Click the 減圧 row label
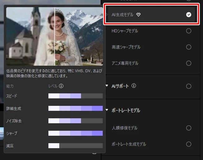The height and width of the screenshot is (160, 203). [10, 146]
